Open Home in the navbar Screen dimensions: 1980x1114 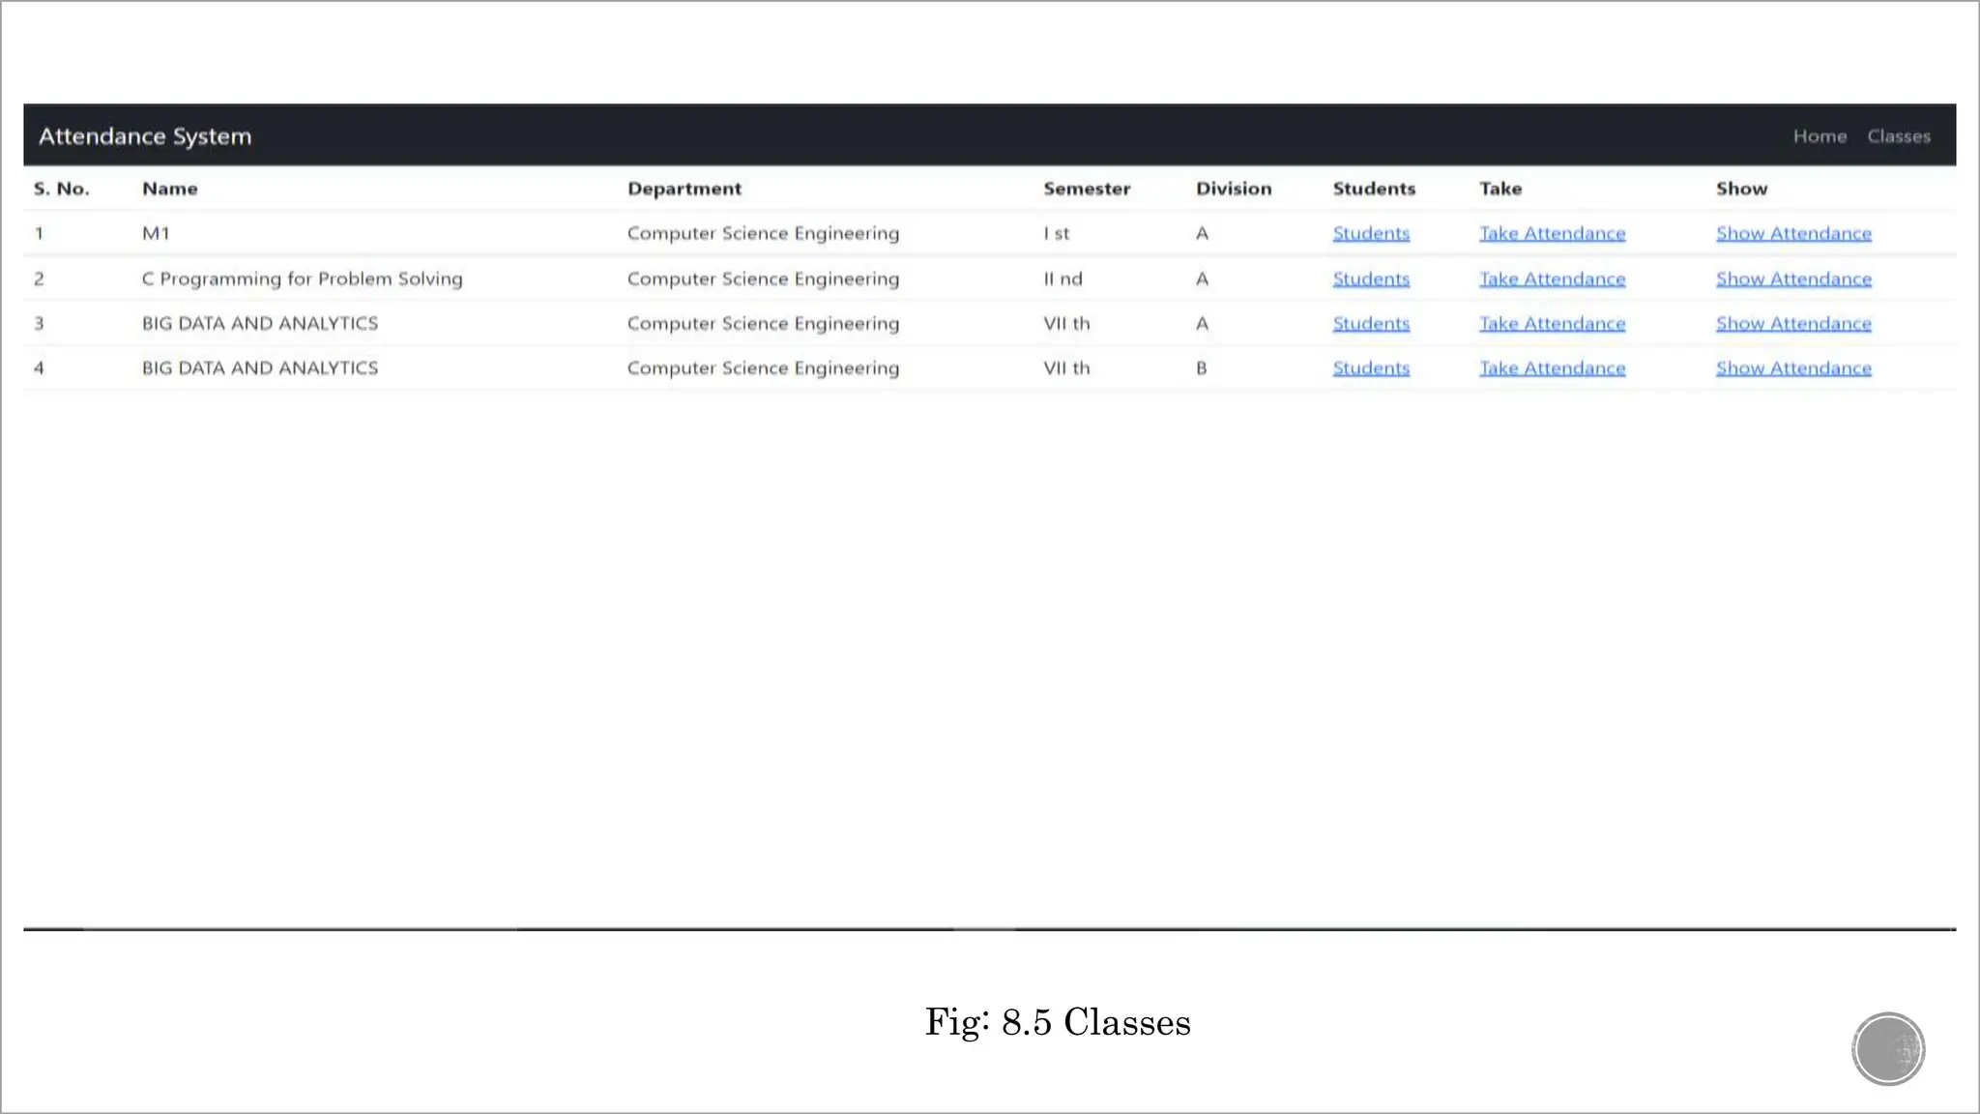point(1820,136)
